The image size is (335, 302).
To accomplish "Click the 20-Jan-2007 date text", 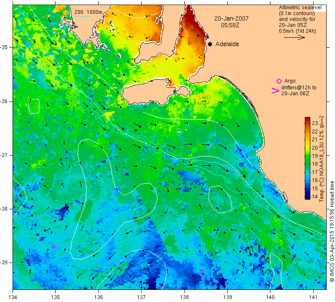I will click(232, 18).
